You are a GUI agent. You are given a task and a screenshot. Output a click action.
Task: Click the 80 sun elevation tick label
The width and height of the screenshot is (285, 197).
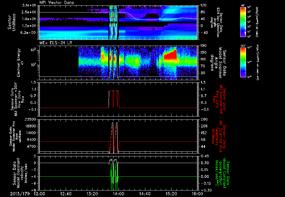tap(203, 12)
